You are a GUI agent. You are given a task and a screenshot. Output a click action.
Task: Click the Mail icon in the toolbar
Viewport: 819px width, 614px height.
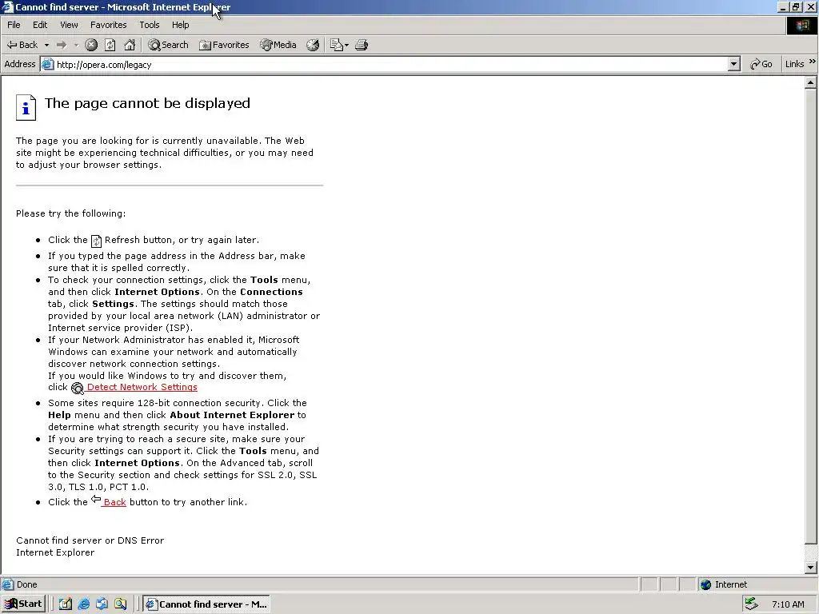(337, 45)
